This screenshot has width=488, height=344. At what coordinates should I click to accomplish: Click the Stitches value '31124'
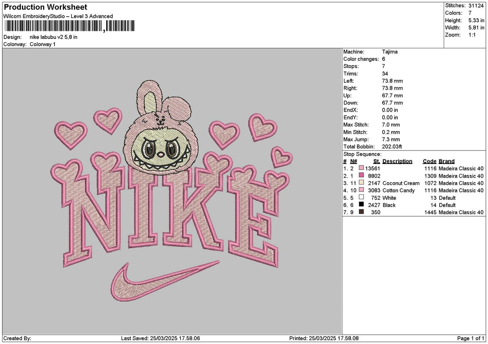[x=476, y=6]
